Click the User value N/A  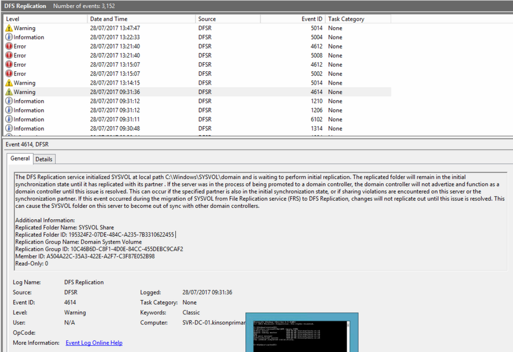pyautogui.click(x=69, y=323)
